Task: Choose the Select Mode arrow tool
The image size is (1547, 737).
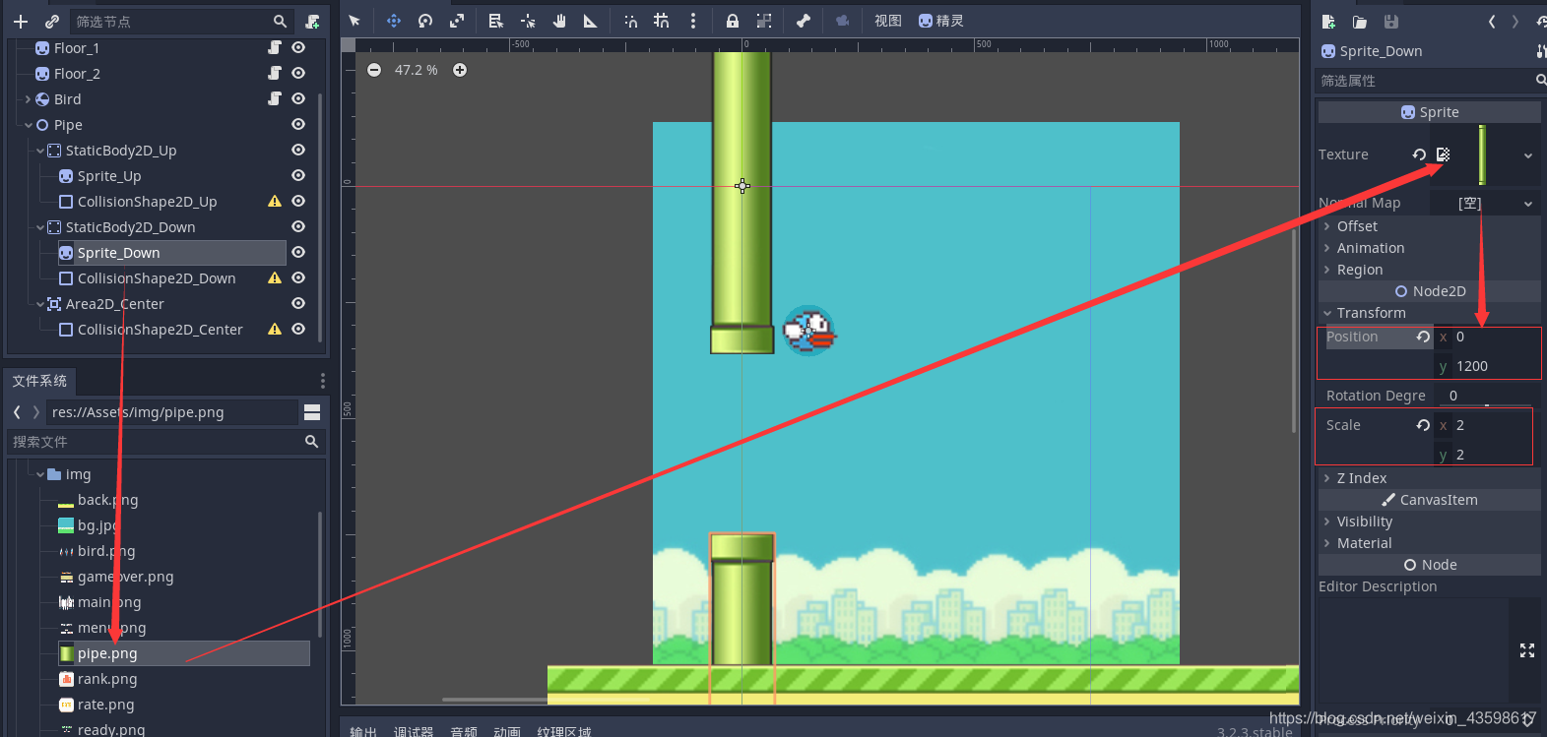Action: 355,21
